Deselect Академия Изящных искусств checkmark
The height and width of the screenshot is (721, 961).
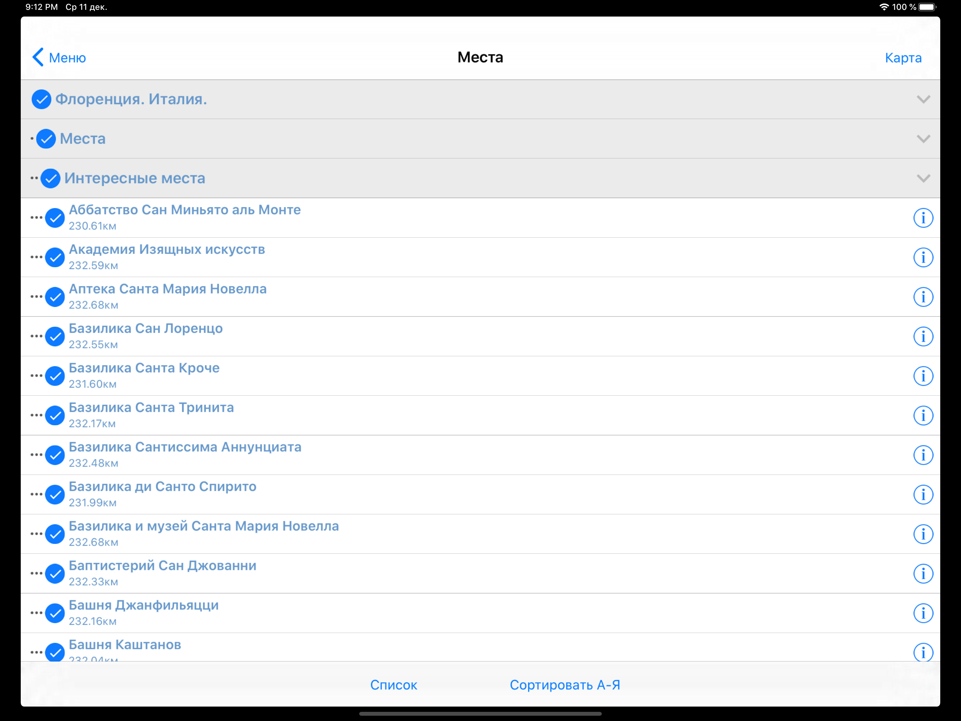pos(55,257)
